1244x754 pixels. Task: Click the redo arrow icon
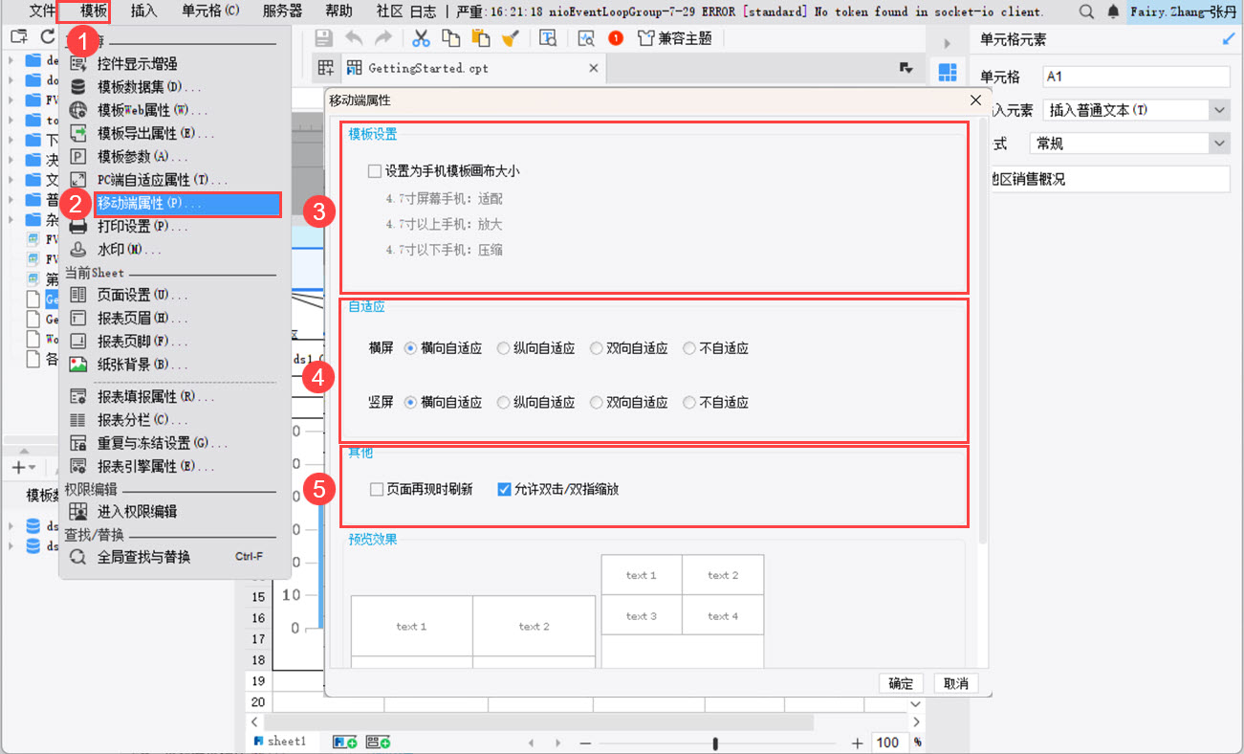[383, 38]
